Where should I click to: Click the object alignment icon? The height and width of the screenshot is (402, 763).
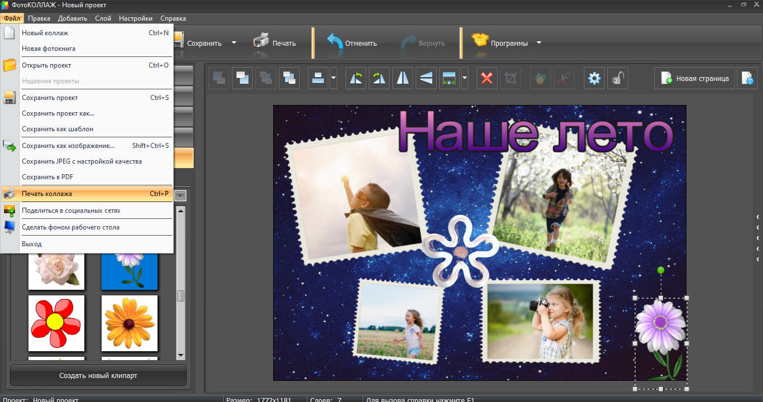(318, 78)
